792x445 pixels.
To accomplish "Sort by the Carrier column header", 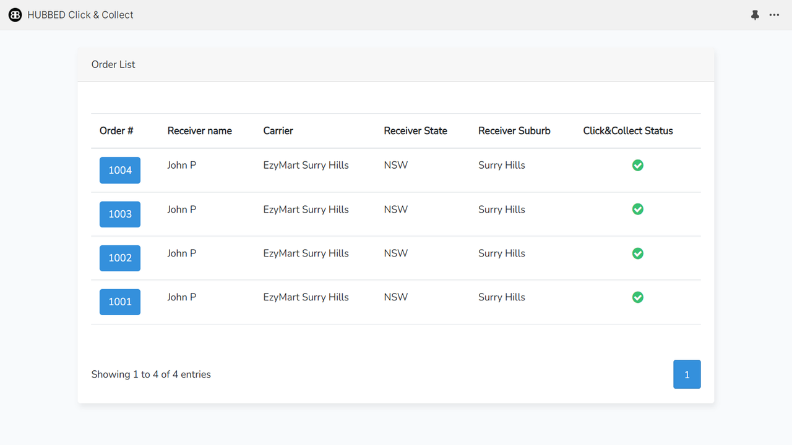I will 278,131.
